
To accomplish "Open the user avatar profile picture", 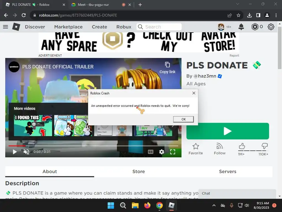I will 221,27.
